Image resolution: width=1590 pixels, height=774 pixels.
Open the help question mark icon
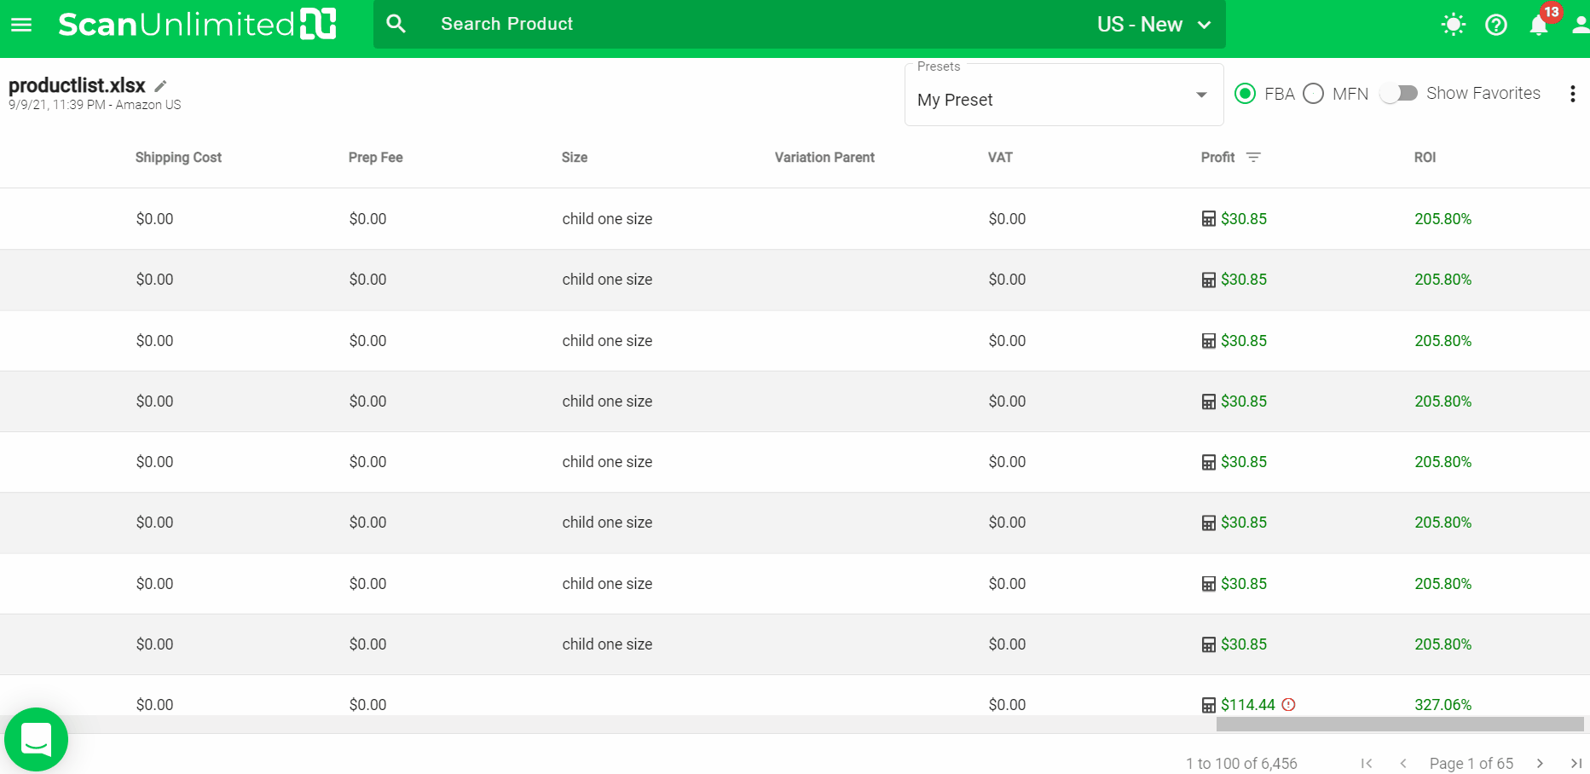pos(1495,25)
